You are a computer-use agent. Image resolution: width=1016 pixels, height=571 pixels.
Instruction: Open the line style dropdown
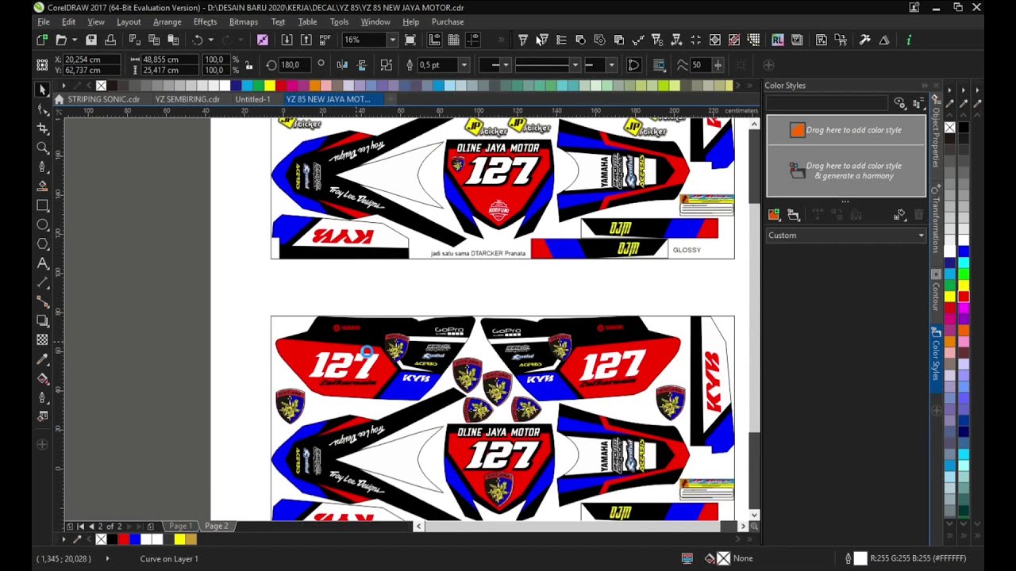click(575, 65)
